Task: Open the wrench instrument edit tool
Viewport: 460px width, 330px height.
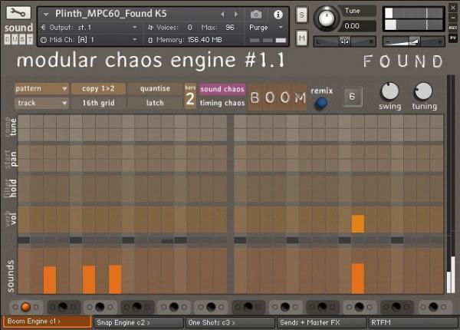Action: point(18,12)
